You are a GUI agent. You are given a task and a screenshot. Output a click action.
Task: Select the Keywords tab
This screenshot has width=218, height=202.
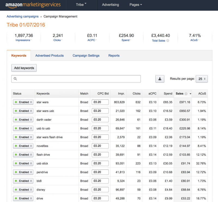(x=19, y=56)
